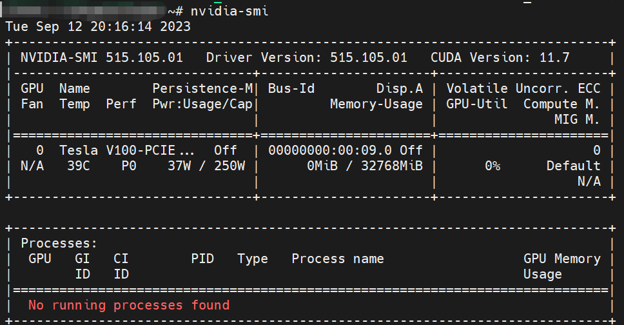Image resolution: width=624 pixels, height=325 pixels.
Task: Click the Process name column header
Action: pyautogui.click(x=337, y=259)
